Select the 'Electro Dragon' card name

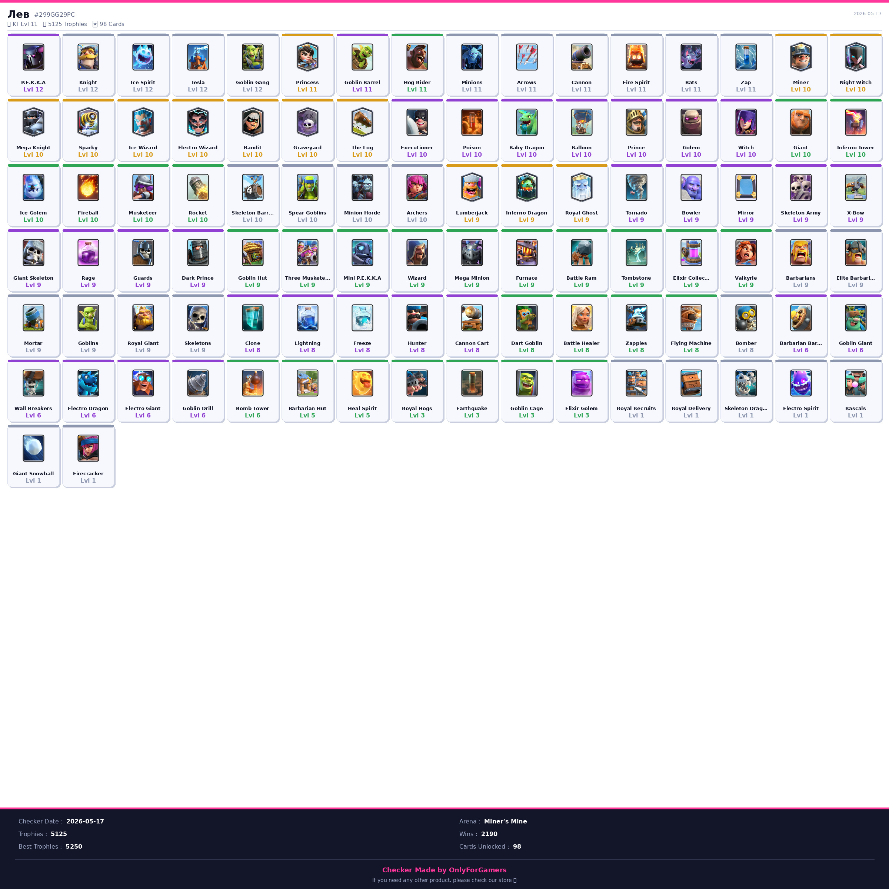click(88, 408)
